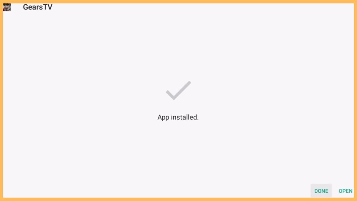The image size is (357, 201).
Task: Select the DONE button
Action: [321, 191]
